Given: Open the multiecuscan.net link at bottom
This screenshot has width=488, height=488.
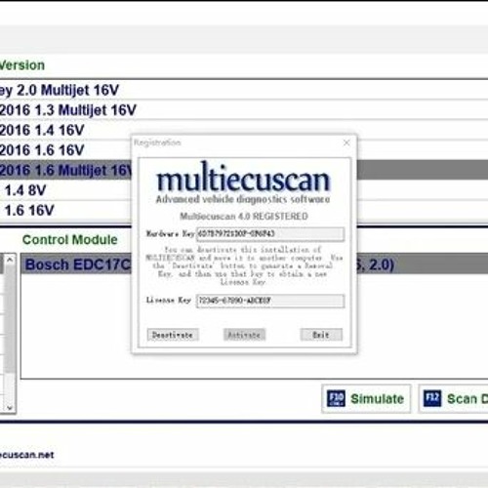Looking at the screenshot, I should click(26, 455).
